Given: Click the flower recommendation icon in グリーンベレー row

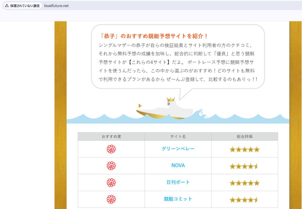Looking at the screenshot, I should pos(111,149).
